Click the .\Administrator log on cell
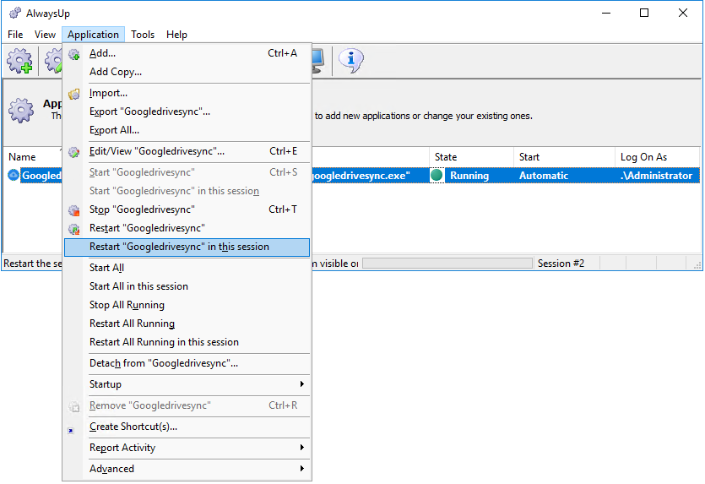 click(656, 176)
